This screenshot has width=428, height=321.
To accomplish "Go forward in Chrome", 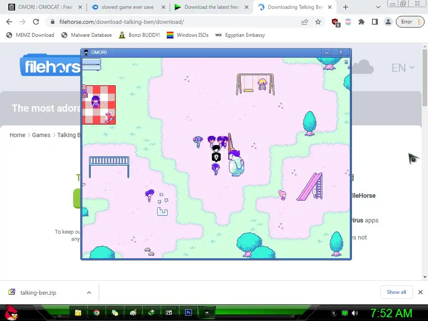I will 23,22.
